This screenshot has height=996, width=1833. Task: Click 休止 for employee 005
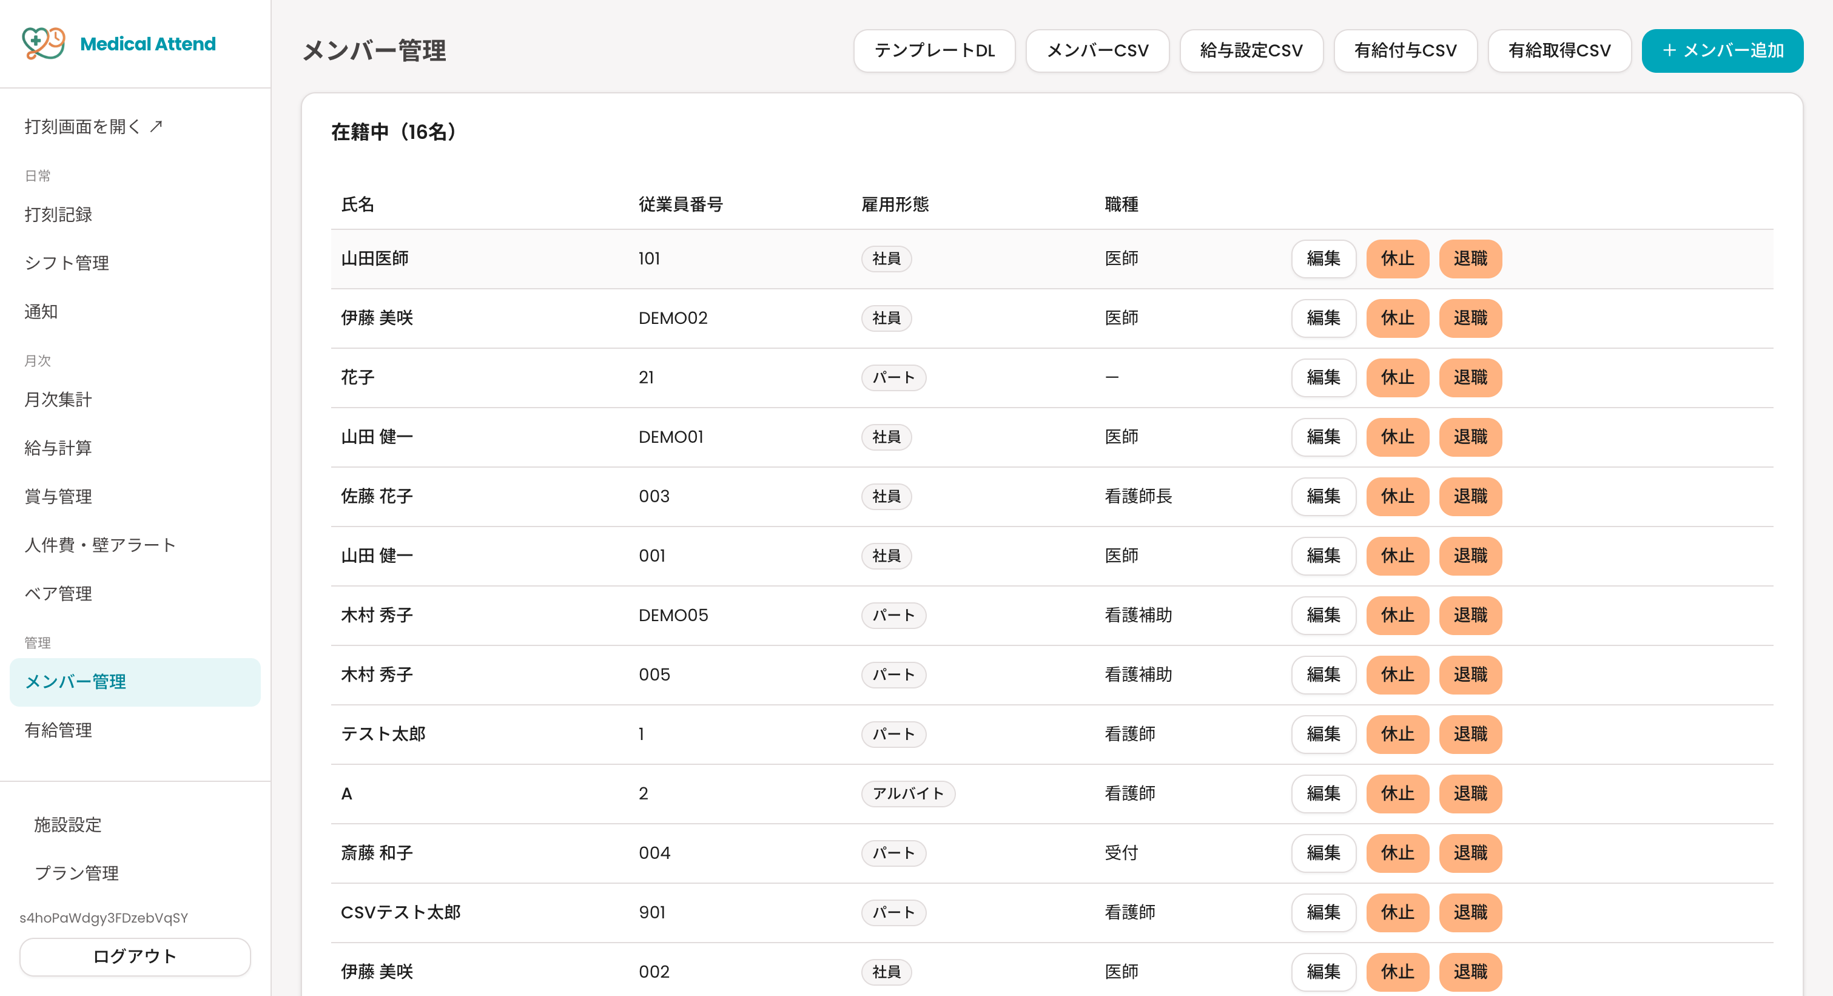coord(1397,675)
